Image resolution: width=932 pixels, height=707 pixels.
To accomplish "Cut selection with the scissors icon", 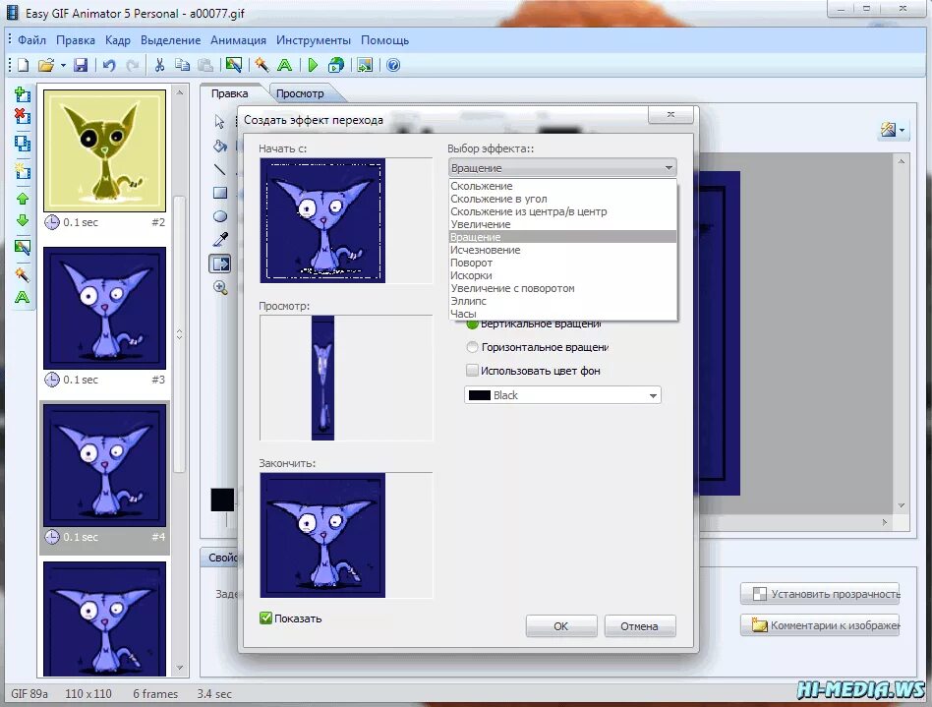I will coord(159,66).
